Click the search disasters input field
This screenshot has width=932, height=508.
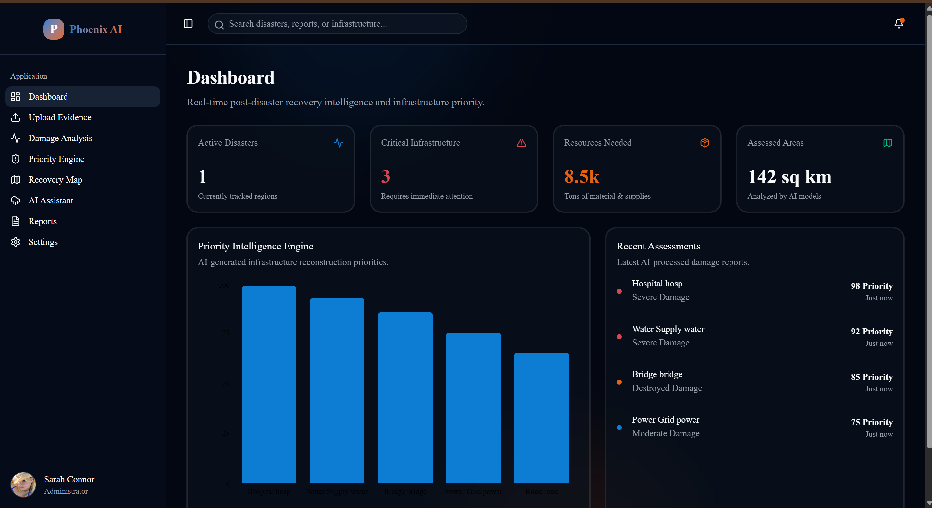(337, 24)
